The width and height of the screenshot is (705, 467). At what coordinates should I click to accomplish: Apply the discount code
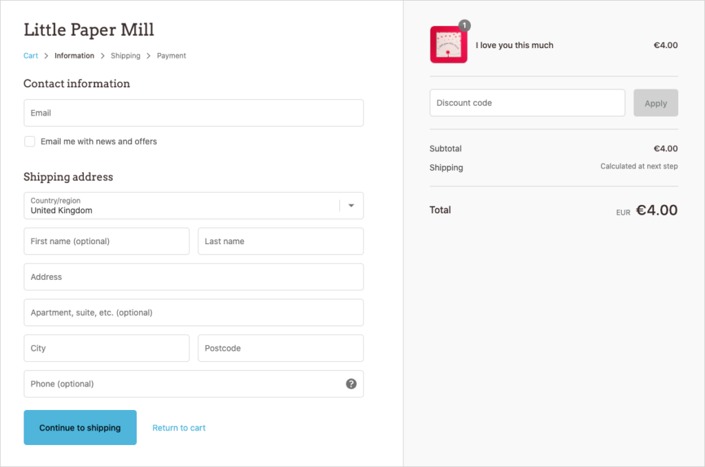click(655, 103)
